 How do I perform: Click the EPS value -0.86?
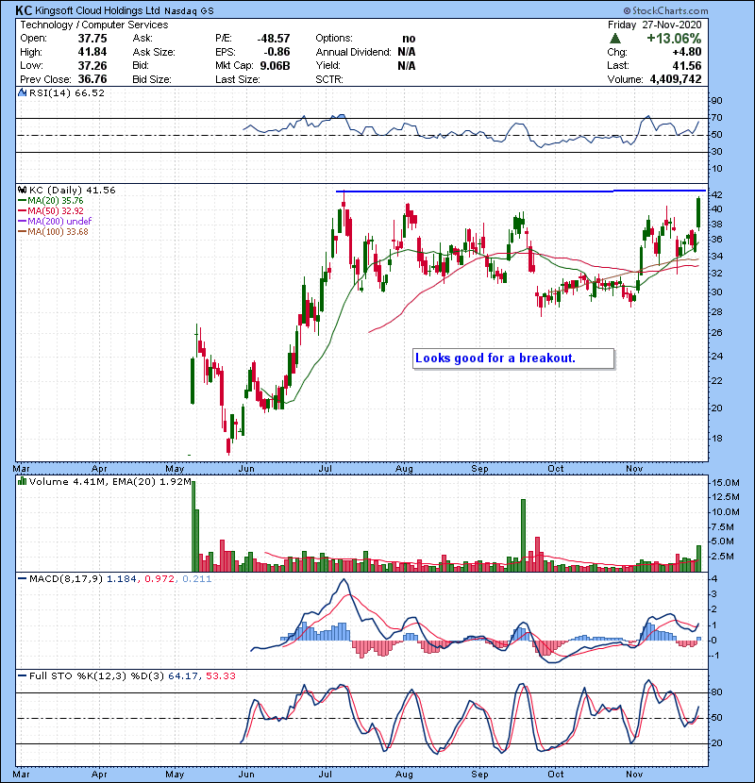277,52
